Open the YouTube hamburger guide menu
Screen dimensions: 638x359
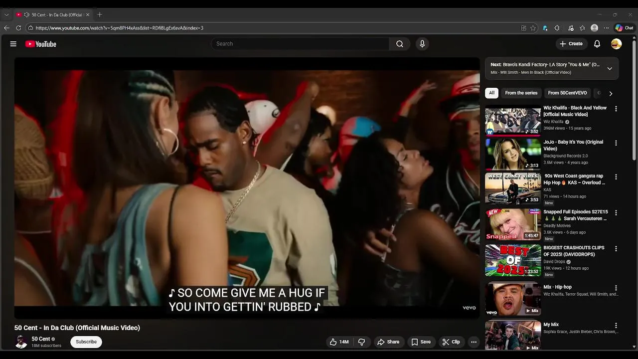[13, 44]
